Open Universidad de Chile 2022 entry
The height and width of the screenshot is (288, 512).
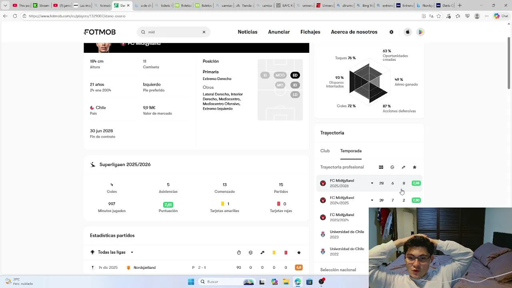tap(342, 251)
